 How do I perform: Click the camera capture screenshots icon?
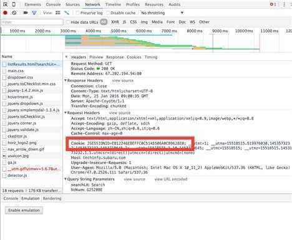coord(26,13)
